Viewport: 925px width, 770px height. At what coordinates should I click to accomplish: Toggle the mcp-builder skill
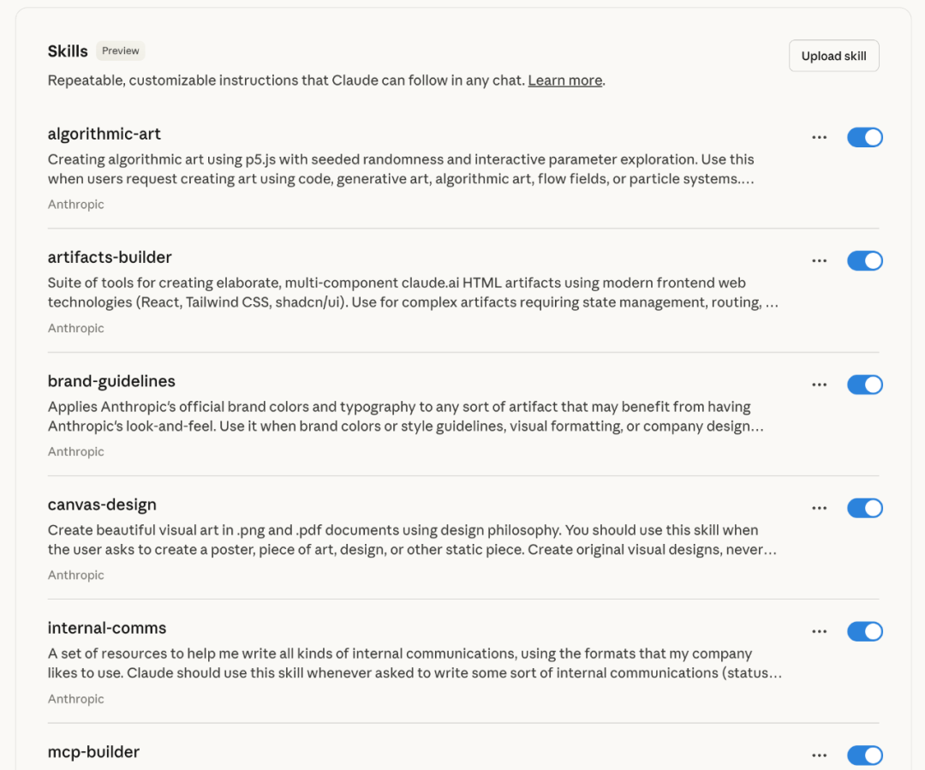coord(864,755)
